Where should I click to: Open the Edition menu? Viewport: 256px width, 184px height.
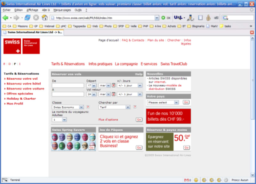19,10
